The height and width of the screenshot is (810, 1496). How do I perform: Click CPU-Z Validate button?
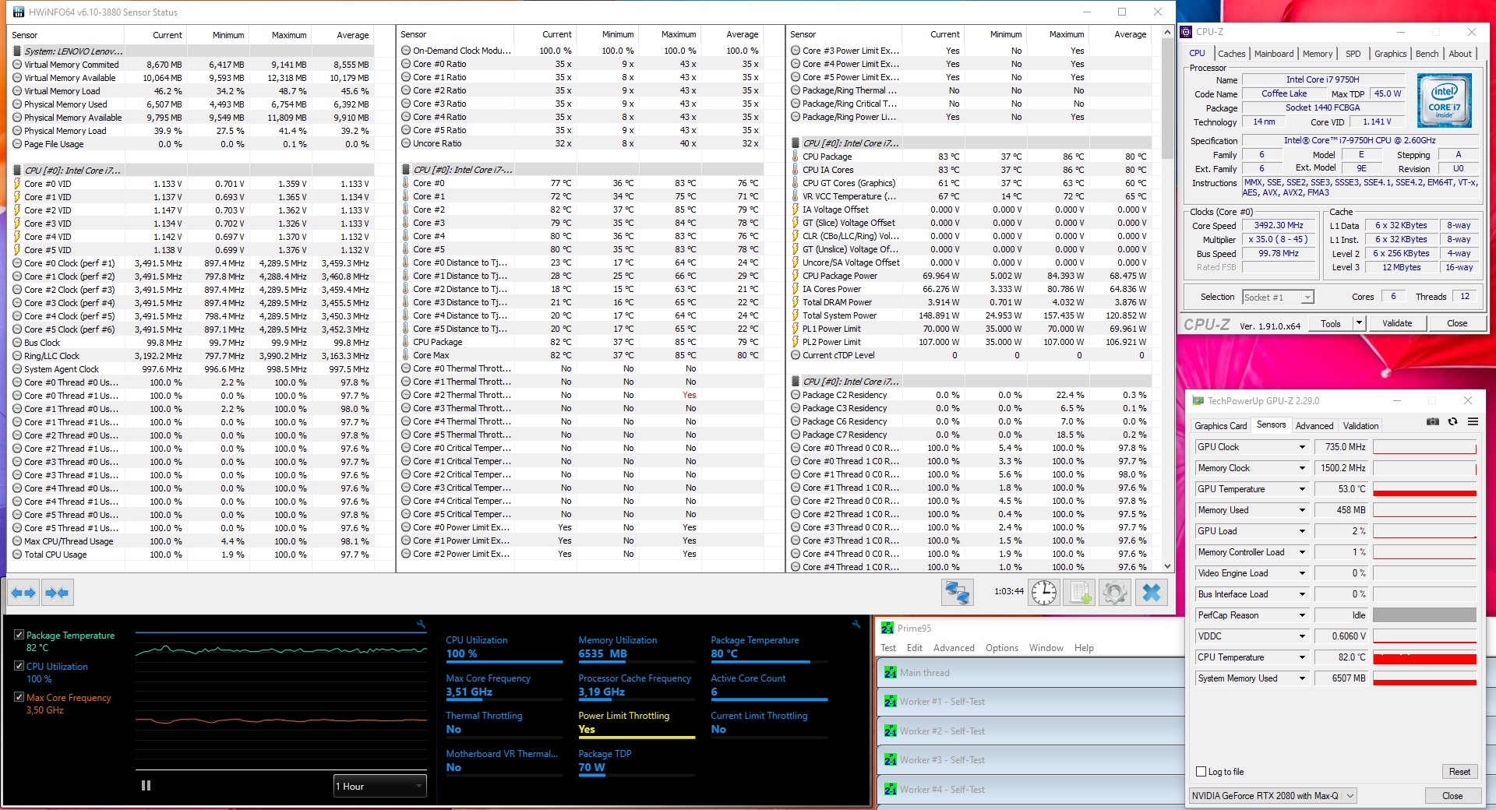pyautogui.click(x=1396, y=323)
